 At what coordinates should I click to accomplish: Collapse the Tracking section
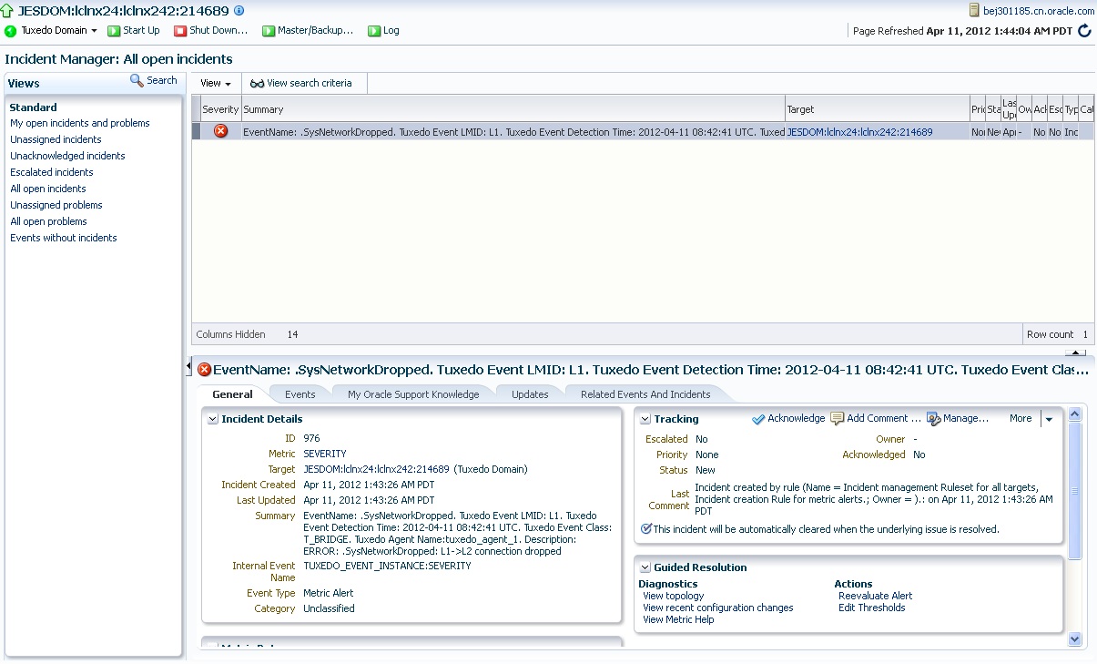click(x=645, y=420)
